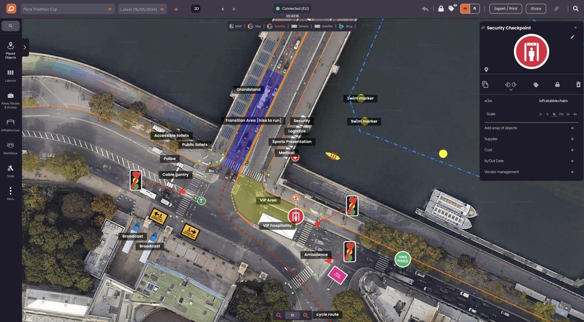The width and height of the screenshot is (584, 322).
Task: Open the Paris Triathlon Cup project dropdown
Action: [68, 9]
